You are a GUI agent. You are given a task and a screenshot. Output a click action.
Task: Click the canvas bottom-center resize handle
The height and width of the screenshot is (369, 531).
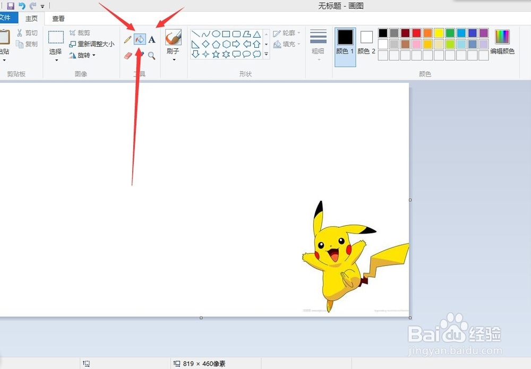pos(201,318)
